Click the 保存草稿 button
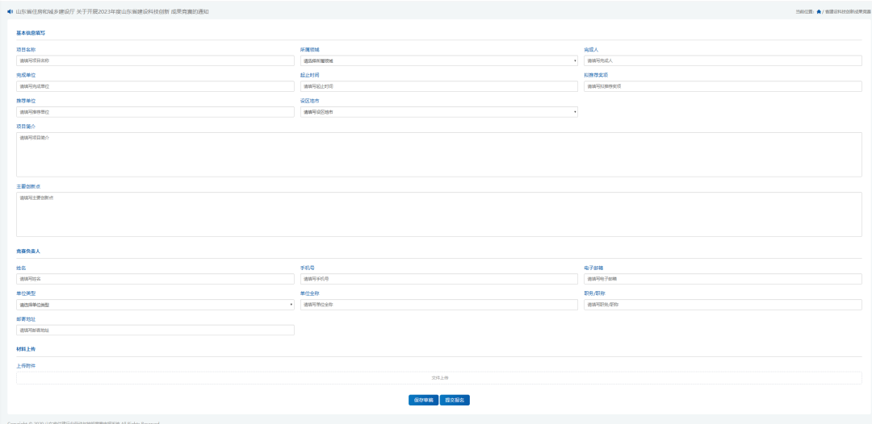Screen dimensions: 872x424 pyautogui.click(x=423, y=400)
